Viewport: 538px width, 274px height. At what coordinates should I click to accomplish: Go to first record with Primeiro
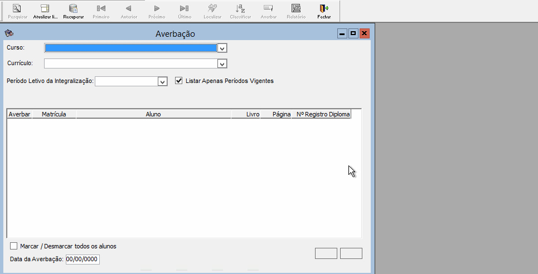point(101,9)
